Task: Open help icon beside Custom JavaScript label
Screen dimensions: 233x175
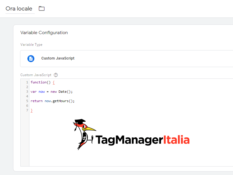Action: [x=56, y=75]
